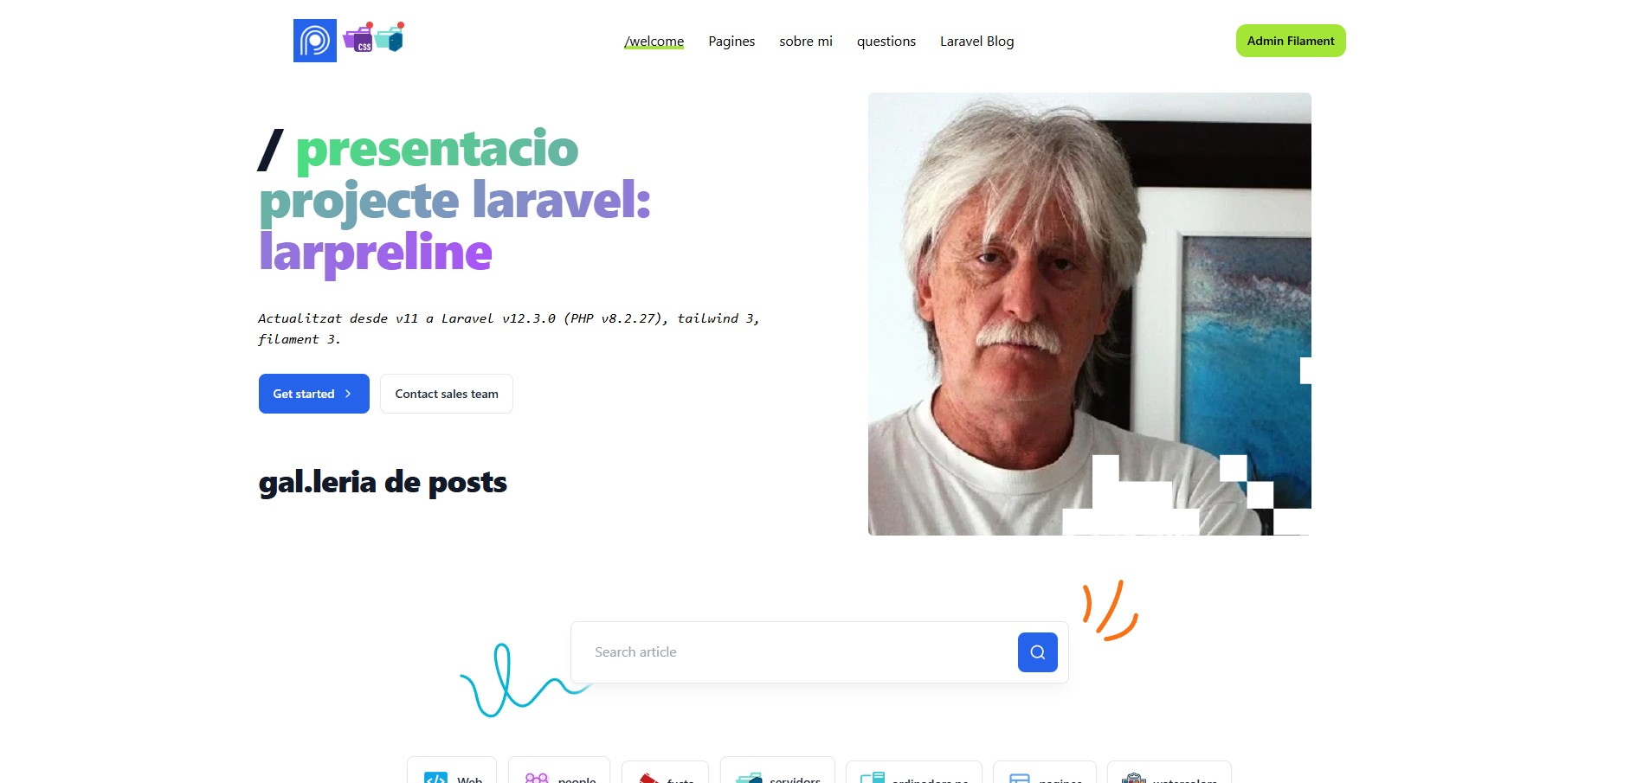The width and height of the screenshot is (1643, 783).
Task: Click the blue Preline logo icon
Action: pos(315,41)
